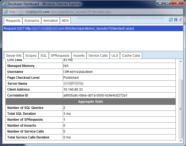The height and width of the screenshot is (146, 186).
Task: Maximize the Developer Dashboard window
Action: (167, 3)
